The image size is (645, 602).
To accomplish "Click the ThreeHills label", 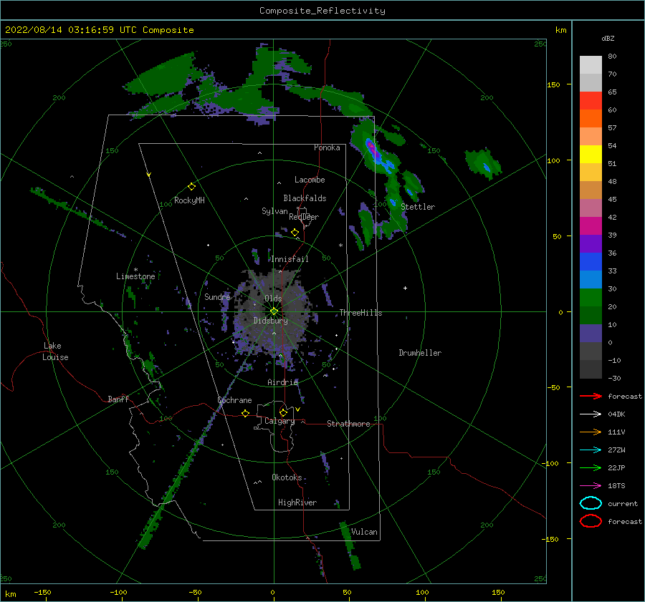I will (360, 313).
